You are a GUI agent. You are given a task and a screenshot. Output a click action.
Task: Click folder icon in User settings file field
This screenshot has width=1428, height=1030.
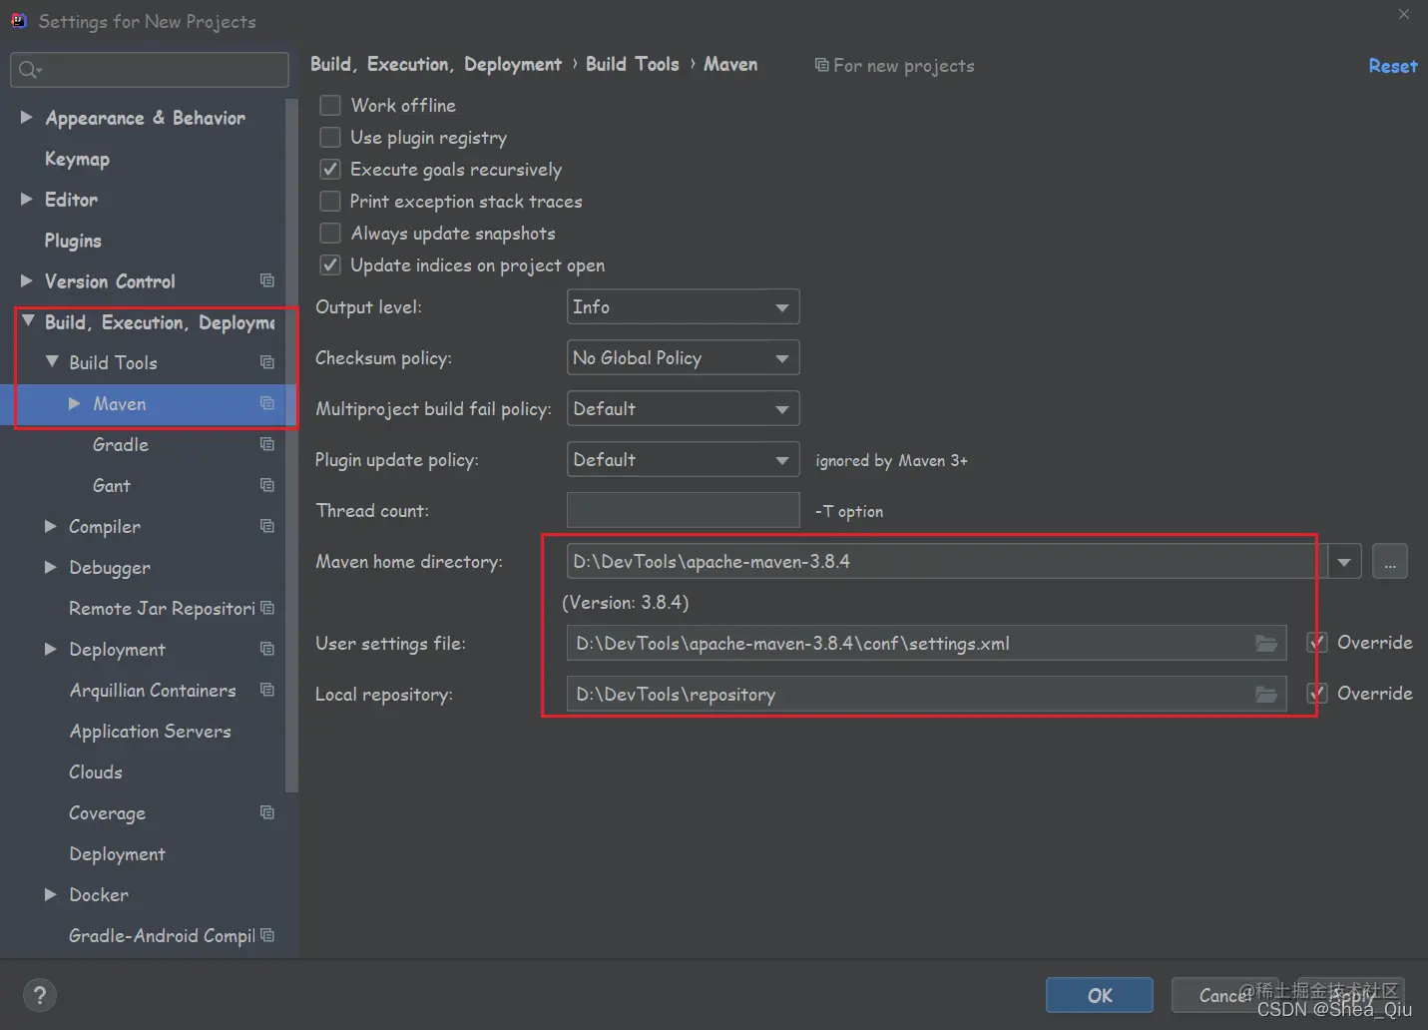tap(1266, 644)
